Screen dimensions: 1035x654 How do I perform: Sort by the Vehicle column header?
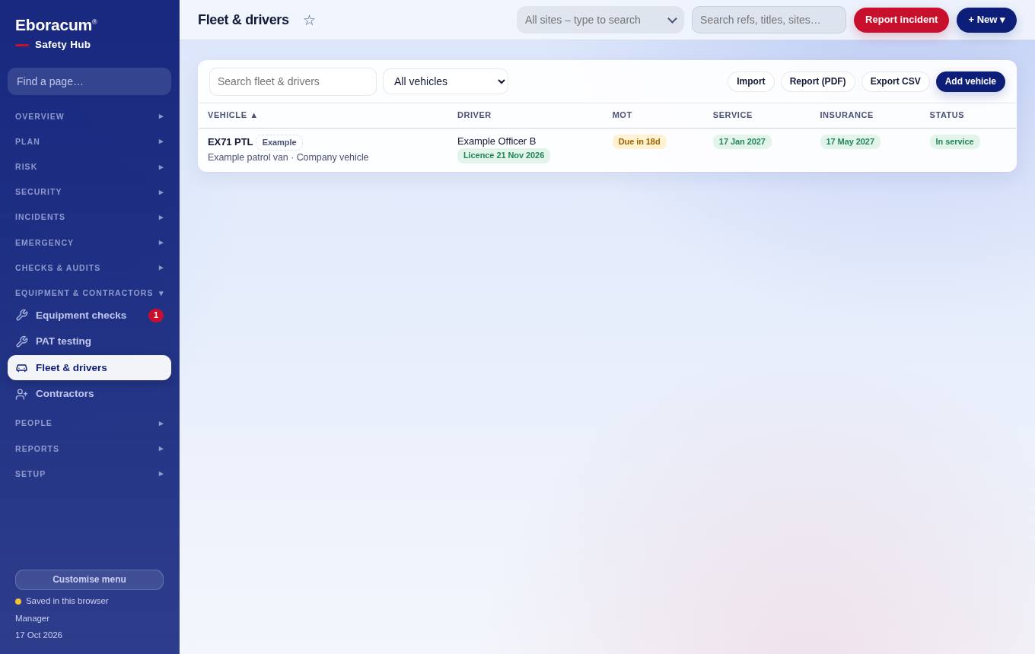pyautogui.click(x=233, y=115)
